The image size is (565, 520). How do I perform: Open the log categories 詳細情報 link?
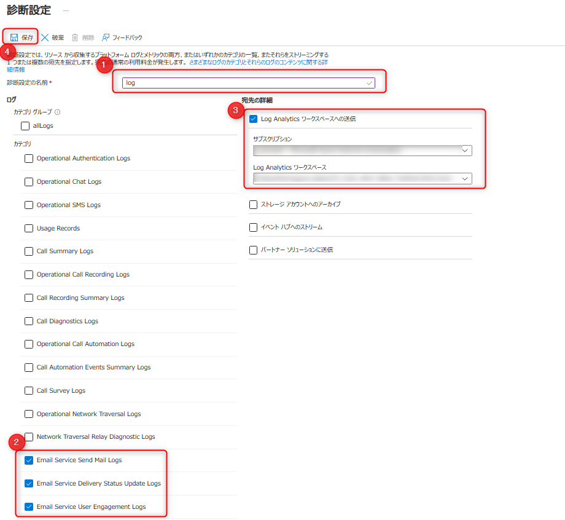click(x=15, y=69)
